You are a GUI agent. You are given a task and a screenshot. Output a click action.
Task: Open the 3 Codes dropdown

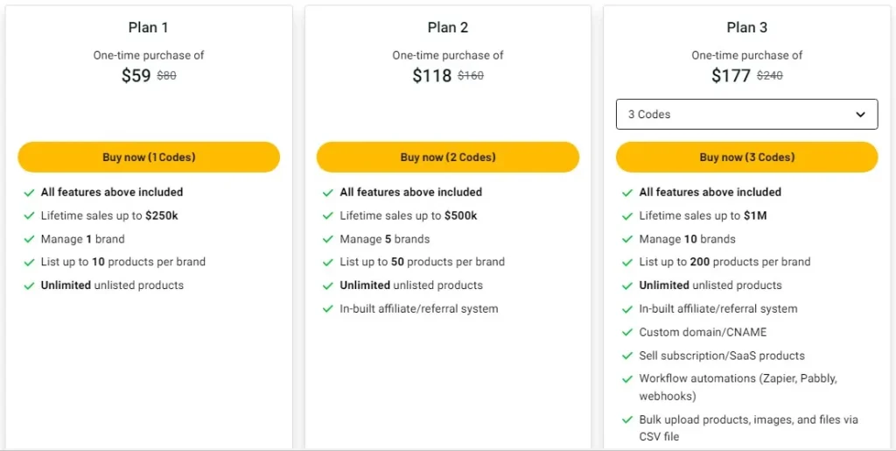click(x=746, y=115)
